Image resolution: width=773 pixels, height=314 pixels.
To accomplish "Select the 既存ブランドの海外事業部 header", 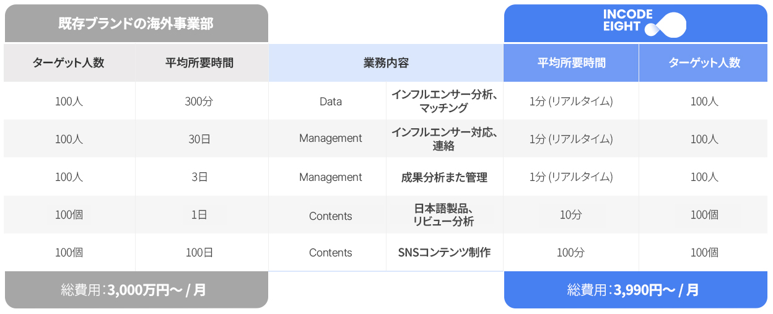I will tap(136, 24).
